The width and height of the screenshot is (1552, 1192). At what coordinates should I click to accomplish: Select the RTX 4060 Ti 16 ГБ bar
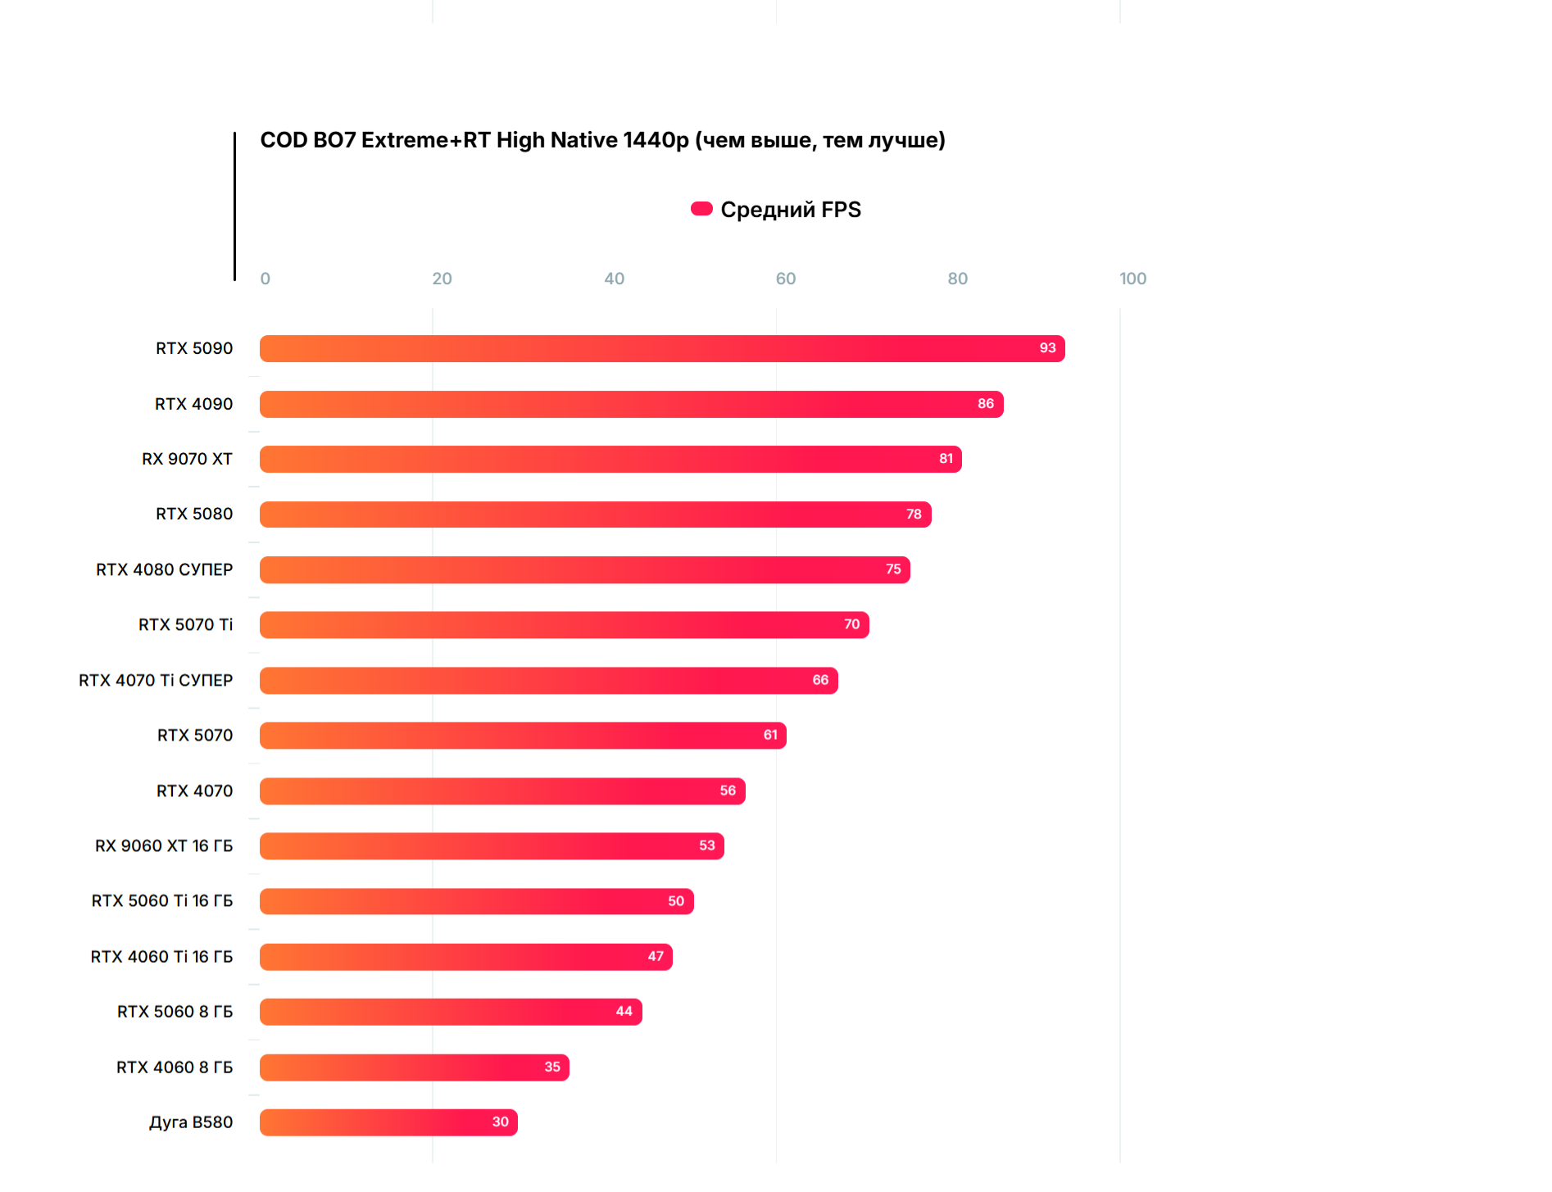pyautogui.click(x=465, y=956)
